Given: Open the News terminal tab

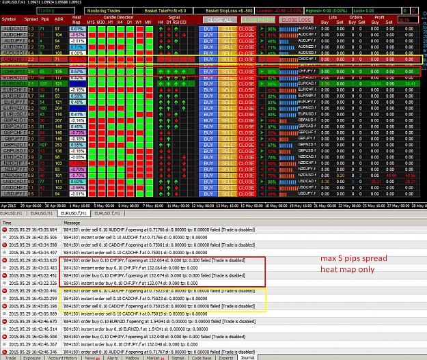Looking at the screenshot, I should tap(92, 357).
